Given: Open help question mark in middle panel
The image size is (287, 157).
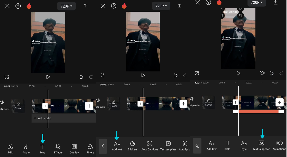Looking at the screenshot, I should coord(114,6).
